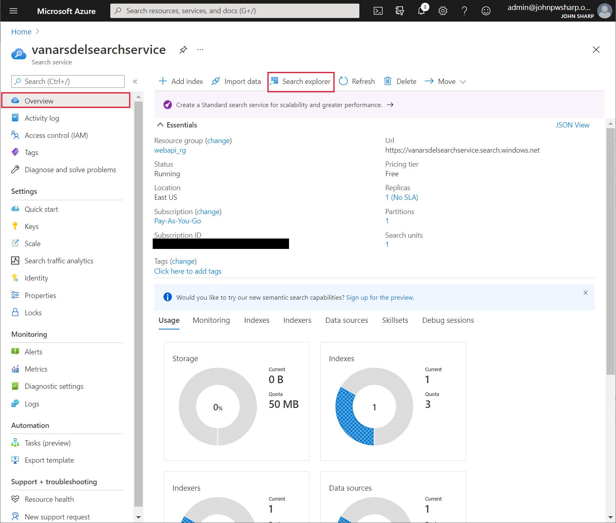This screenshot has height=523, width=616.
Task: Switch to the Indexers tab
Action: click(x=297, y=320)
